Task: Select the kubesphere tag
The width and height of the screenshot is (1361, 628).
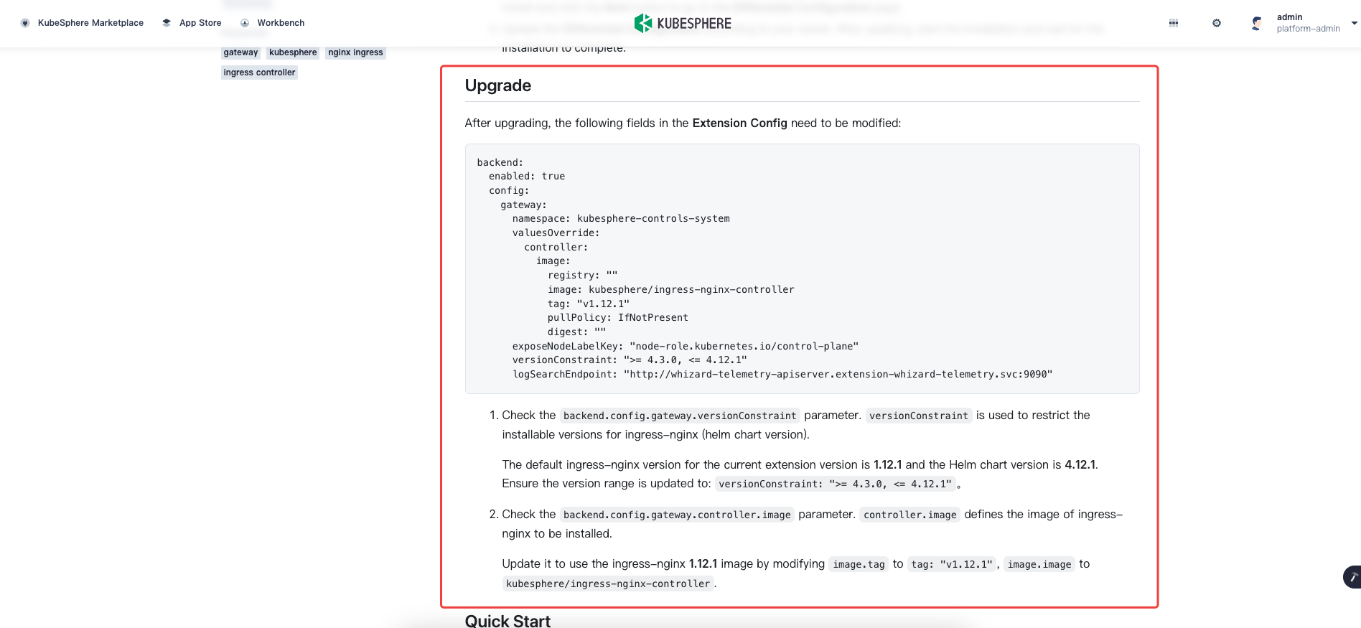Action: [293, 52]
